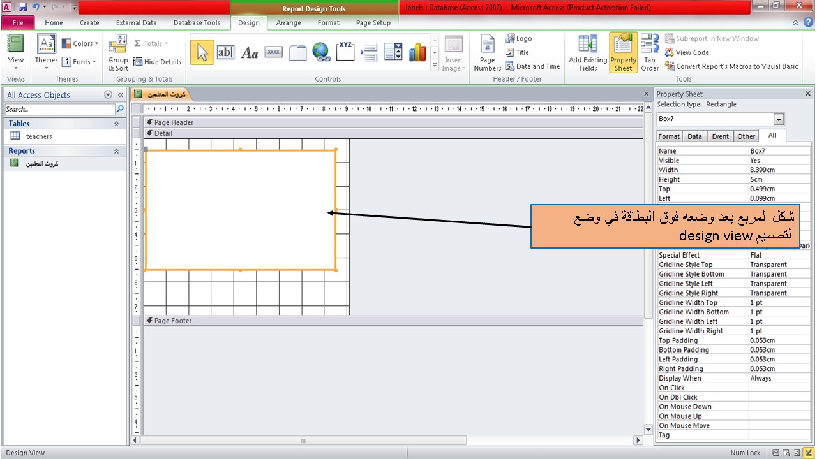Insert a Hyperlink using the globe icon

point(320,52)
